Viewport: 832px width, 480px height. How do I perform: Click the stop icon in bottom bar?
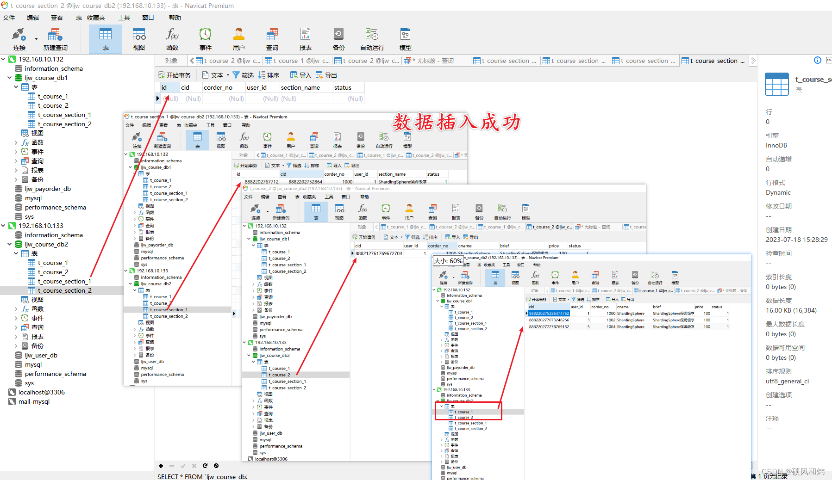[x=216, y=466]
